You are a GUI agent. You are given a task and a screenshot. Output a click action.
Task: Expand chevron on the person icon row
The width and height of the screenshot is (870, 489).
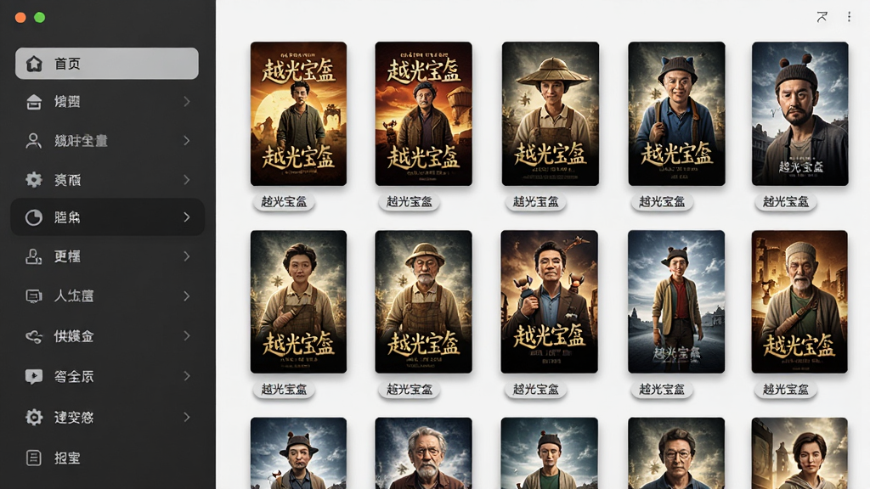coord(186,141)
